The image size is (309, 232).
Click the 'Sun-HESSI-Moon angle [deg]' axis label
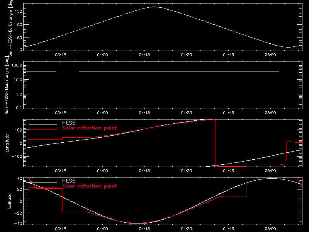(x=7, y=85)
